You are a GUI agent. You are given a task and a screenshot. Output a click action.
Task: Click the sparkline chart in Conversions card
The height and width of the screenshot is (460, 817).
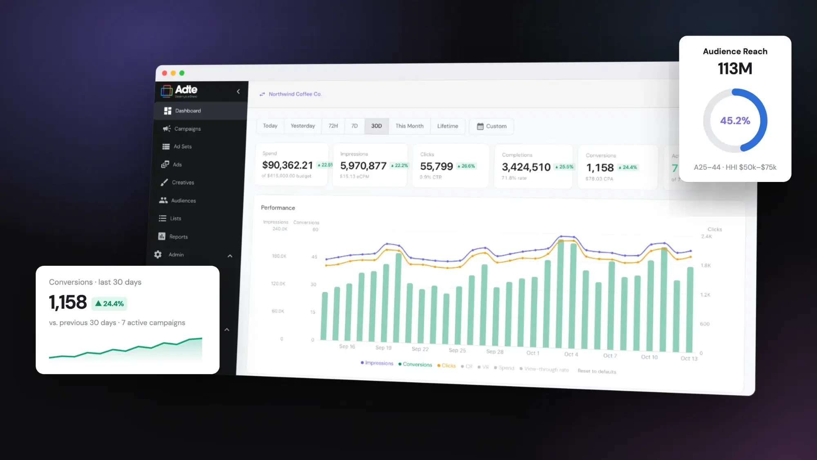point(125,349)
